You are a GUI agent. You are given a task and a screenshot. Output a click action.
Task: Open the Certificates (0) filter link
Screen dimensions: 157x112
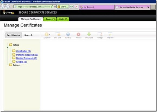24,51
